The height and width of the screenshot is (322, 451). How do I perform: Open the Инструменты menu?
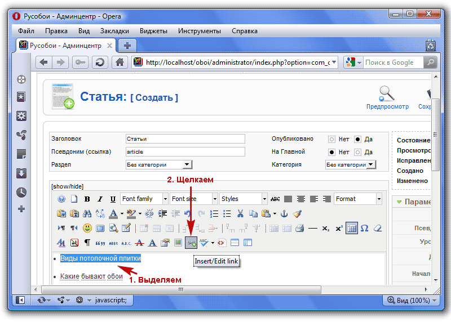[200, 31]
